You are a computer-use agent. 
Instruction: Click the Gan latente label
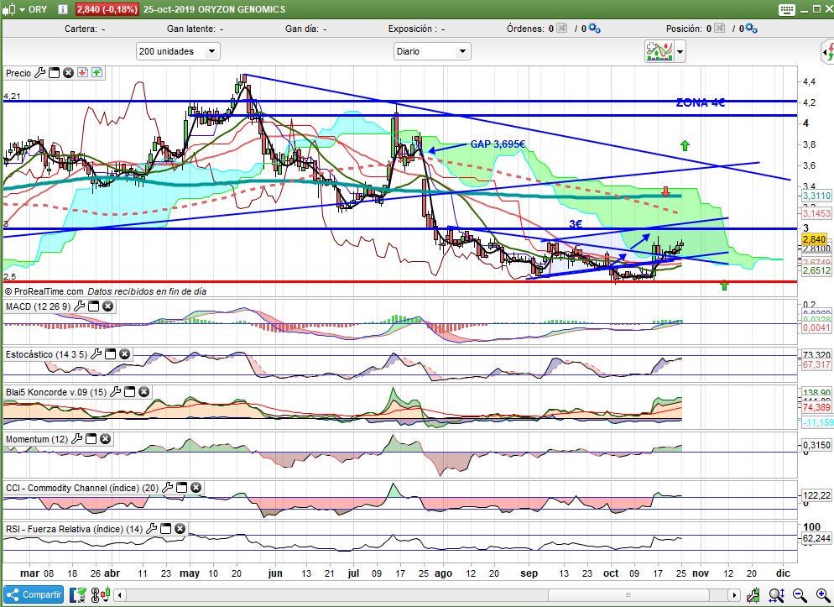tap(191, 29)
